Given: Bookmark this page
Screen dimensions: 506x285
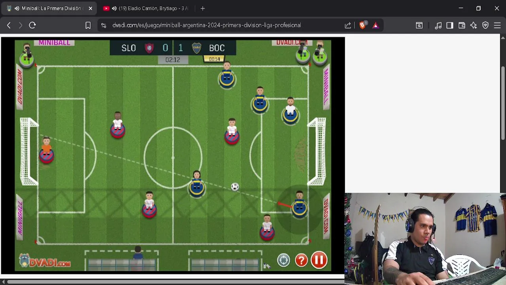Looking at the screenshot, I should (x=88, y=25).
